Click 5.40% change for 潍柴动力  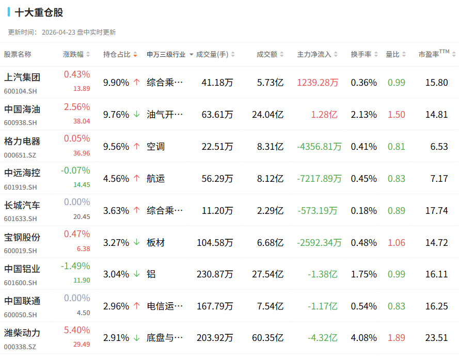click(77, 330)
